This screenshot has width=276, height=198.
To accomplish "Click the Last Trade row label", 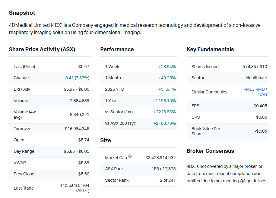I will 24,188.
